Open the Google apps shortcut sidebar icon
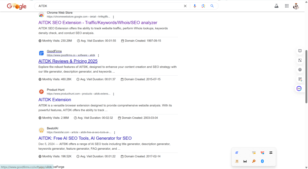This screenshot has width=308, height=169. (300, 79)
